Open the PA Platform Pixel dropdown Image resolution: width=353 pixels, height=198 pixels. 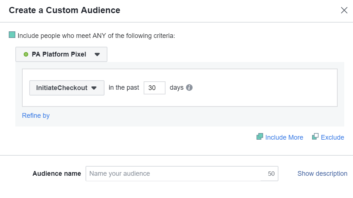[61, 54]
